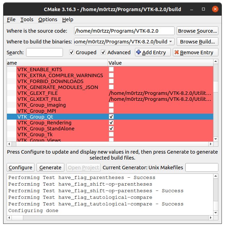Enable VTK_Group_Imaging checkbox

[111, 105]
